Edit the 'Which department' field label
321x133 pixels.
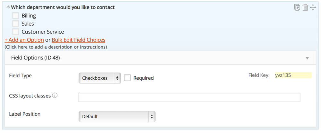pyautogui.click(x=63, y=7)
